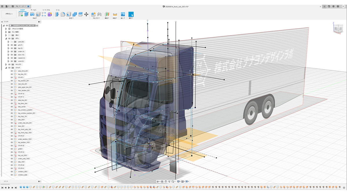
Task: Select the top_section_001 sketch
Action: pyautogui.click(x=23, y=81)
